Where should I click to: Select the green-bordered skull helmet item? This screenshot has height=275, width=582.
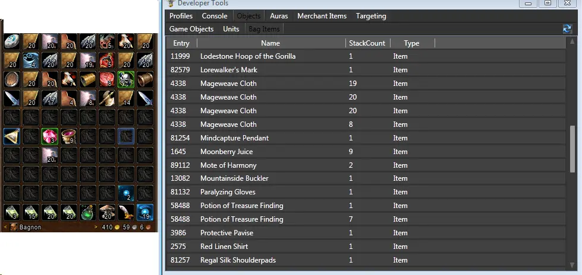[125, 79]
